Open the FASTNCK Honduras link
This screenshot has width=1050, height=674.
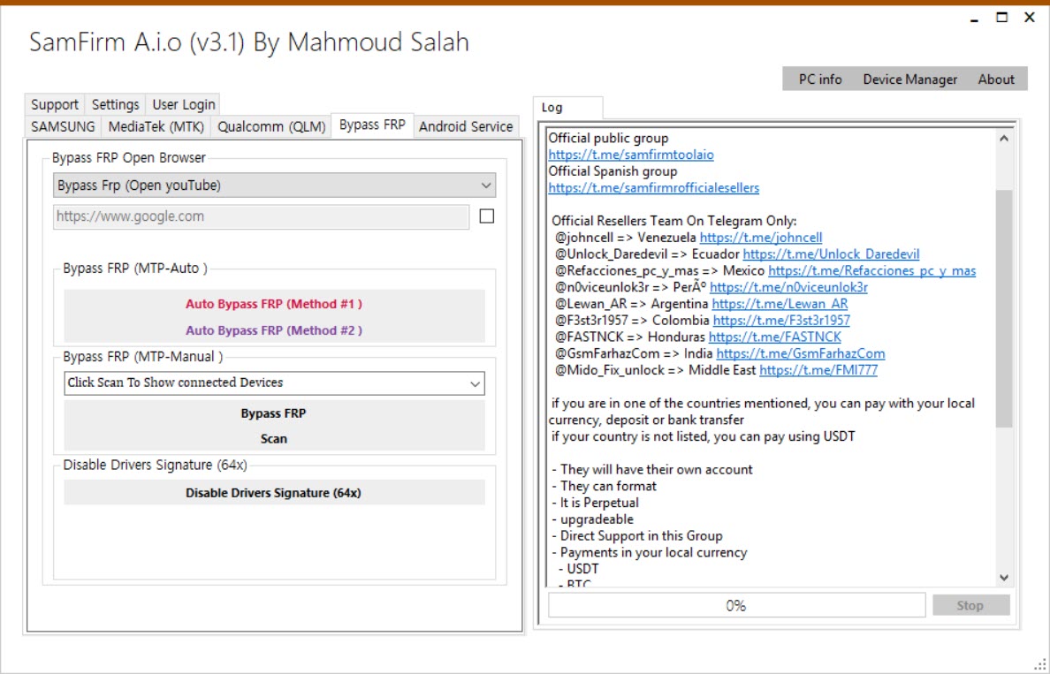pos(775,337)
